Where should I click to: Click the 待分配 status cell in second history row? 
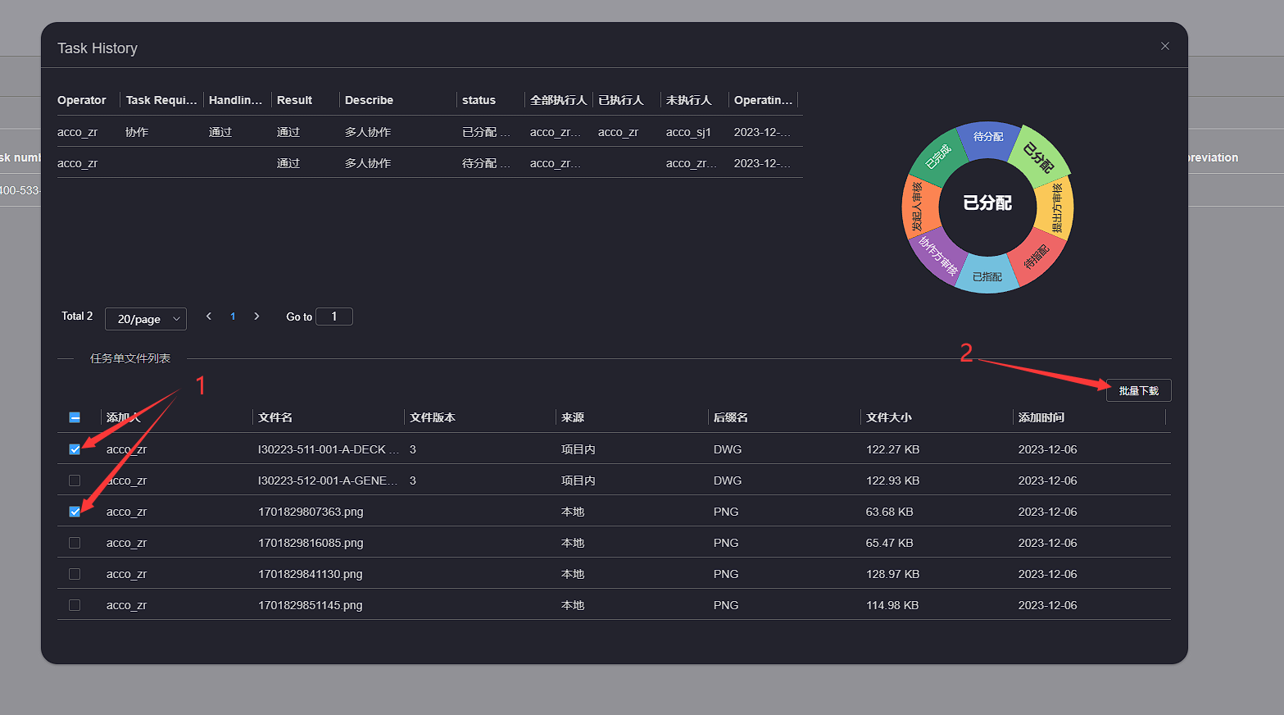coord(486,163)
